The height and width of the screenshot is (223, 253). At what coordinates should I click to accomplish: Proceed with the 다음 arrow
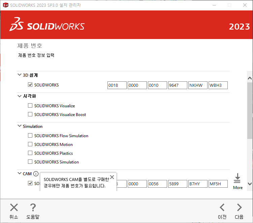coord(239,208)
